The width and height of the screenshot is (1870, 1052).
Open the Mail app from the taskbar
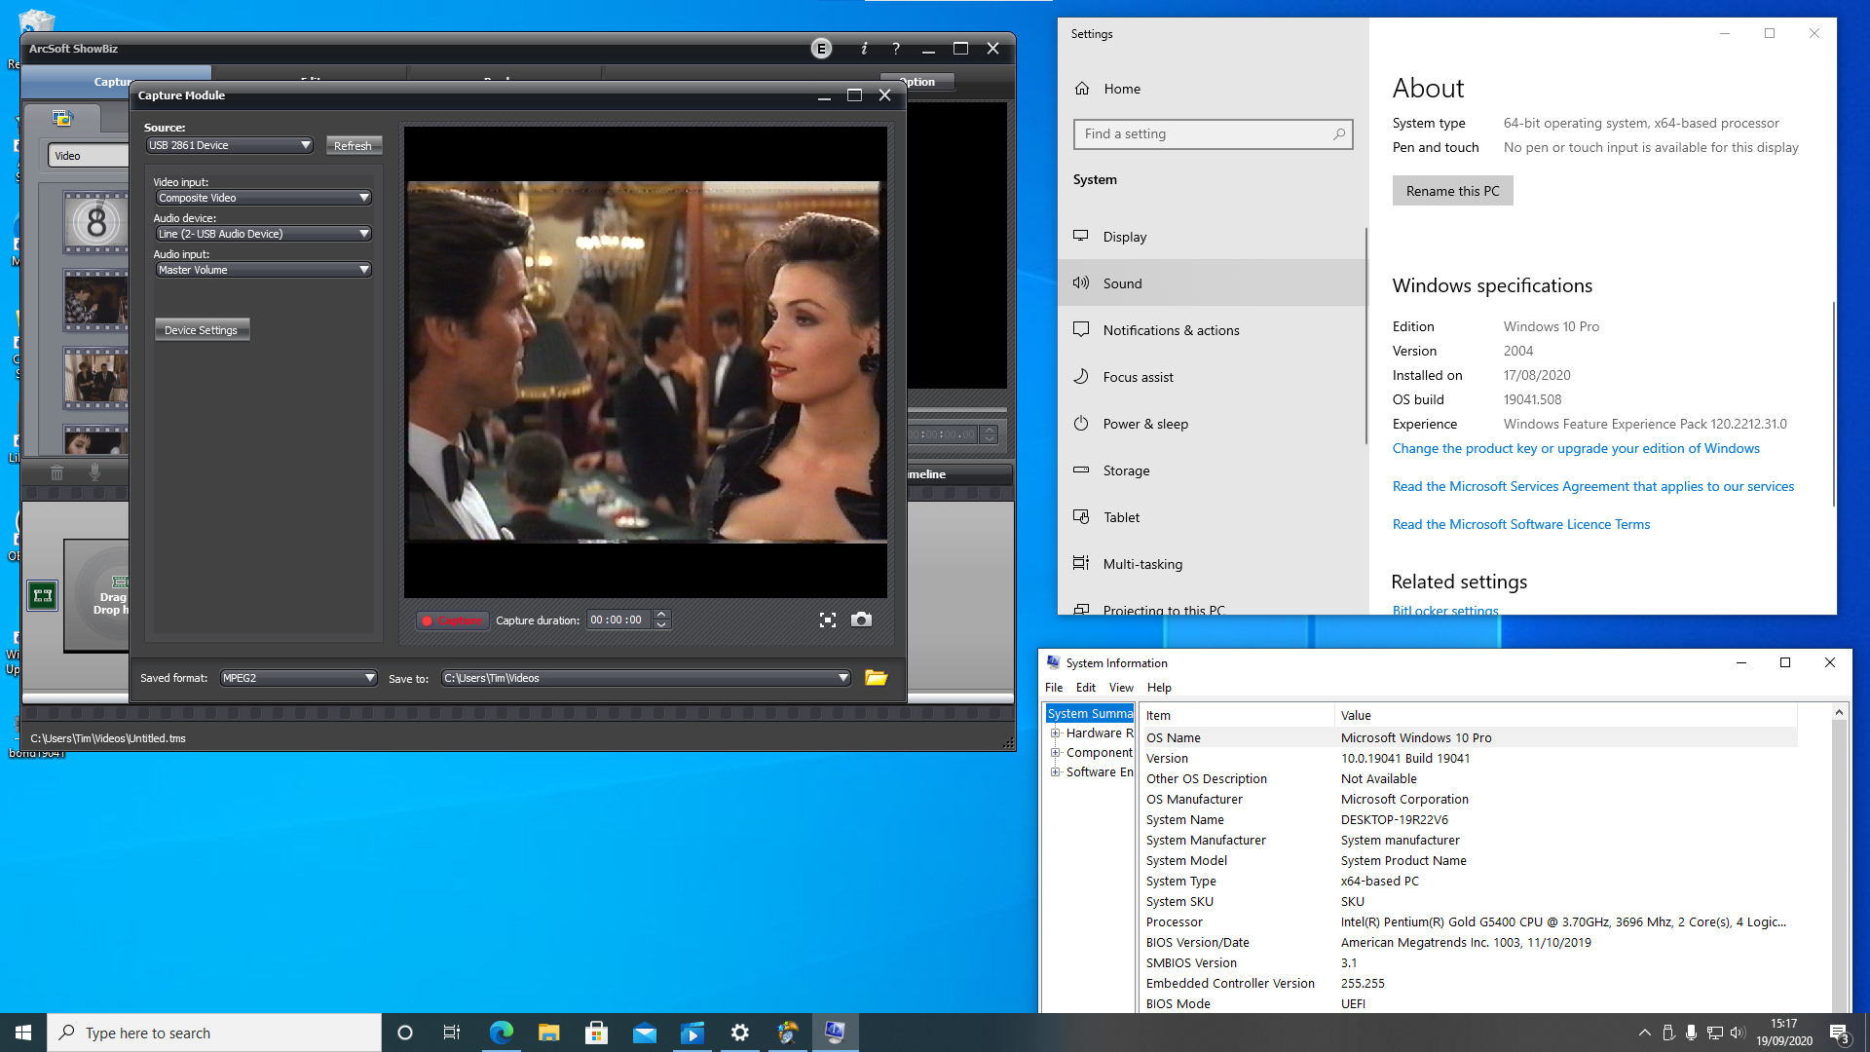pos(644,1033)
